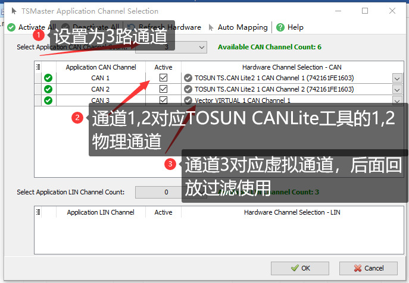Expand hardware selection dropdown for CAN 2
Screen dimensions: 409x283
pyautogui.click(x=397, y=89)
